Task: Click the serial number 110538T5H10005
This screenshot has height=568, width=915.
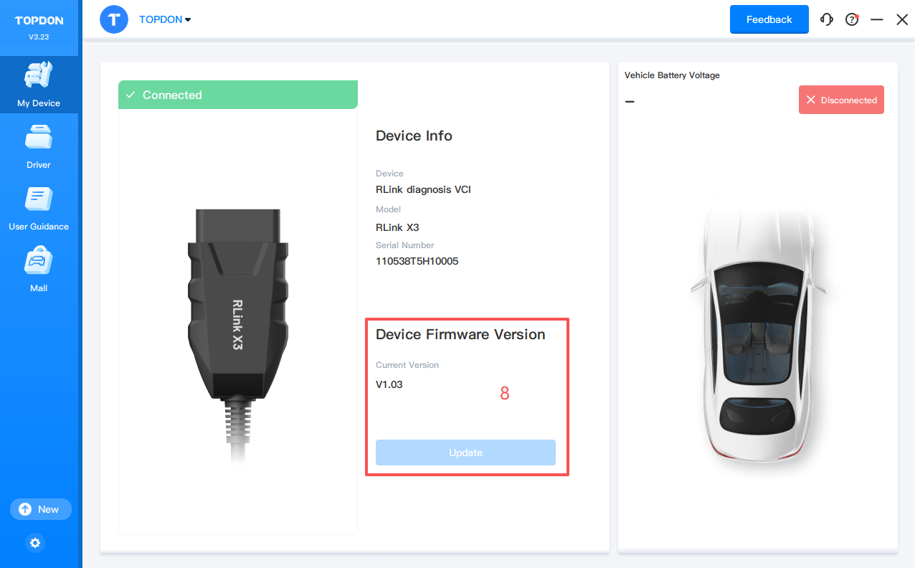Action: click(x=417, y=261)
